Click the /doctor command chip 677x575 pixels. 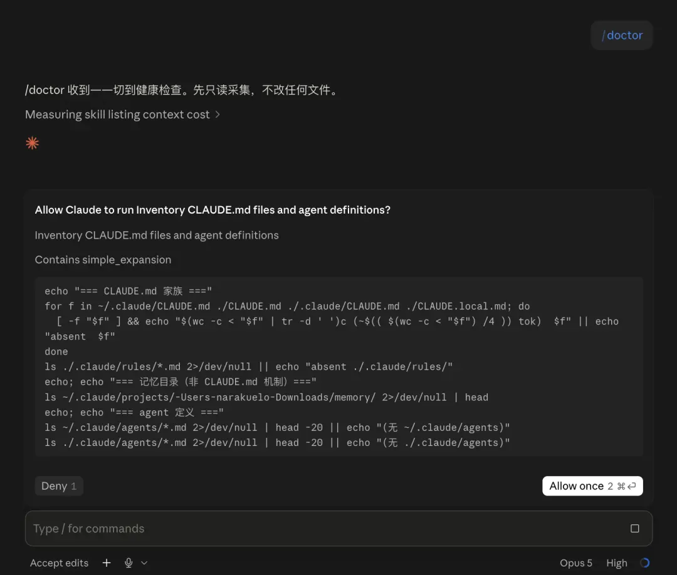tap(621, 35)
